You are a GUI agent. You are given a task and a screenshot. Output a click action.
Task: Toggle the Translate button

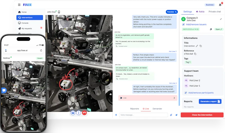click(x=172, y=12)
